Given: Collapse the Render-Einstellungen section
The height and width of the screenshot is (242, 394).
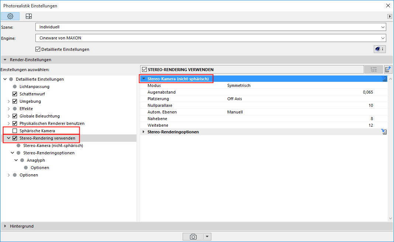Looking at the screenshot, I should point(5,60).
